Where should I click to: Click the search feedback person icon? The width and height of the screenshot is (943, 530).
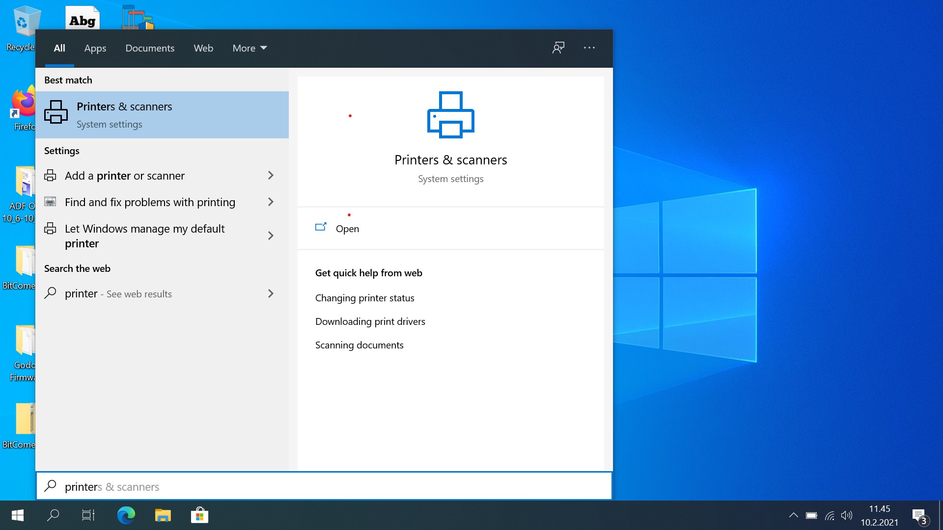pos(558,48)
